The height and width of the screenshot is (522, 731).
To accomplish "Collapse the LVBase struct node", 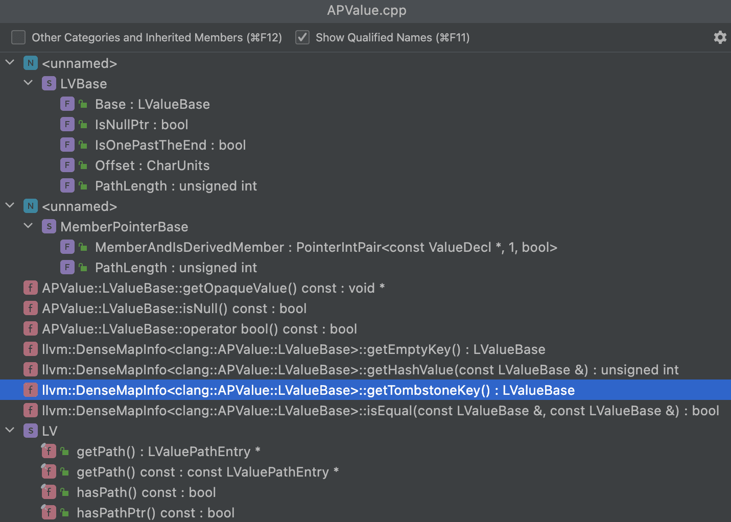I will pos(28,83).
